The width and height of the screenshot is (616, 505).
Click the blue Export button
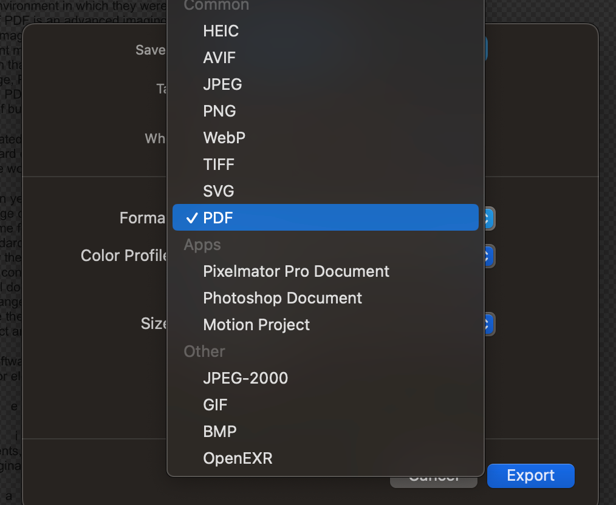tap(531, 476)
